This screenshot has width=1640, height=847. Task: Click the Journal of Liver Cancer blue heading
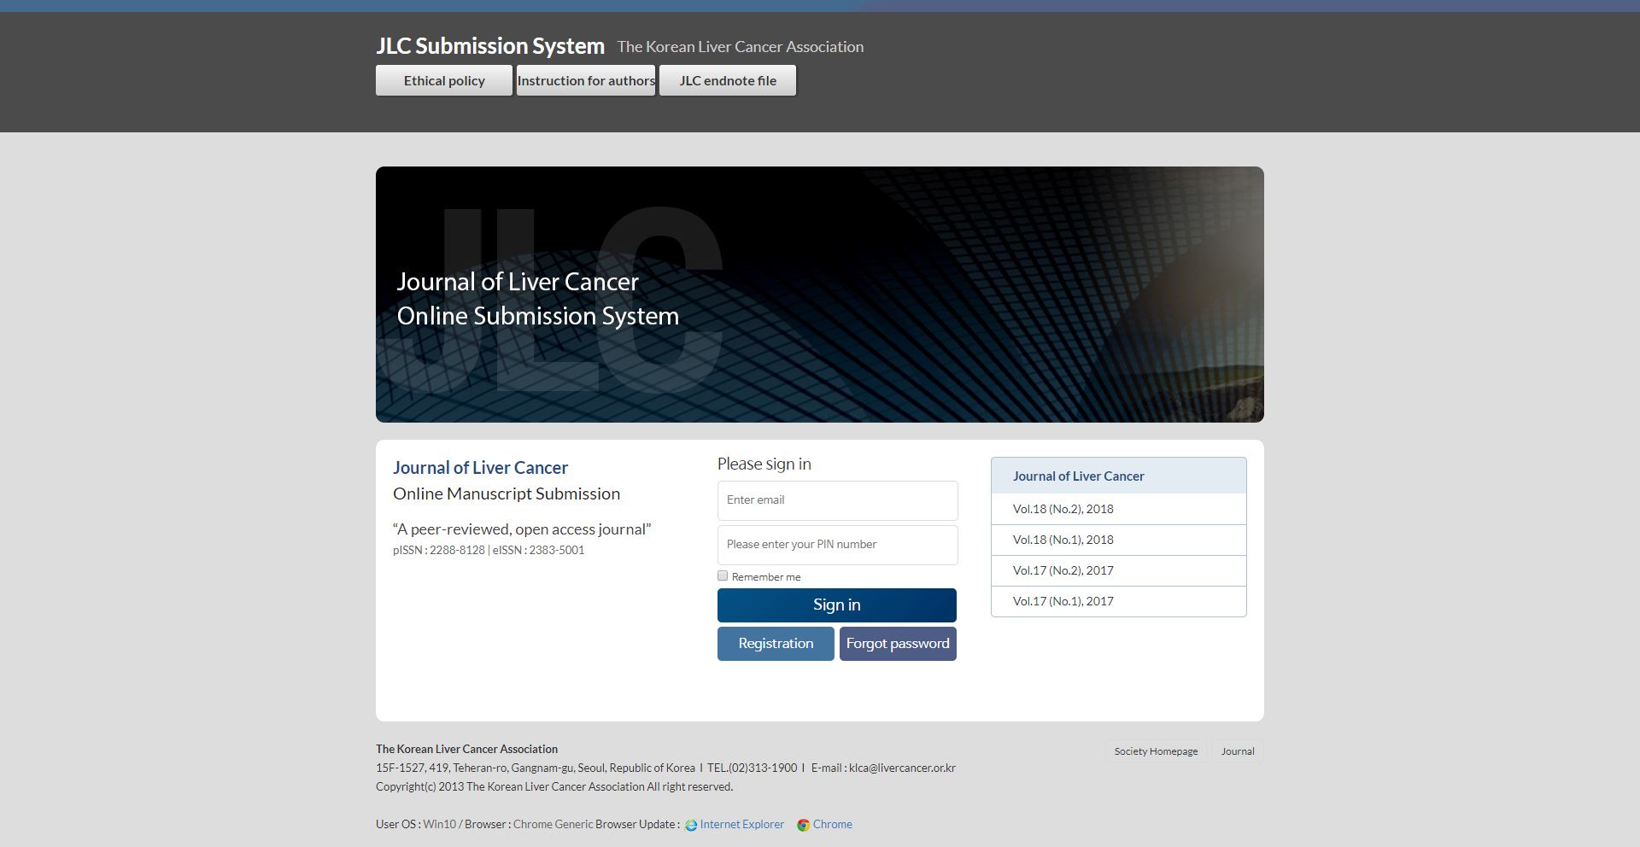point(480,468)
